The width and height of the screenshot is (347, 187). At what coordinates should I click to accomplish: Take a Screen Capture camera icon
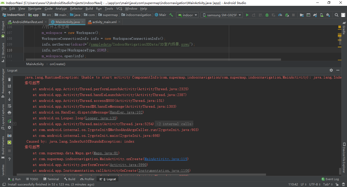click(x=9, y=136)
